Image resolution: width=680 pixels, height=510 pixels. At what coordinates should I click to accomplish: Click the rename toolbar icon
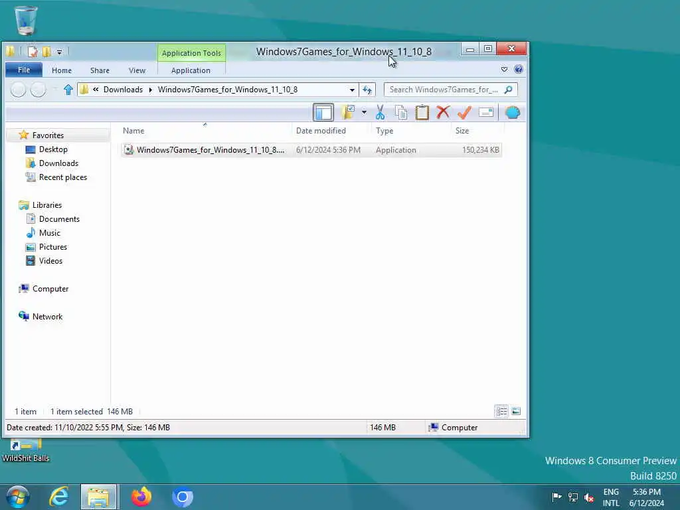click(486, 112)
